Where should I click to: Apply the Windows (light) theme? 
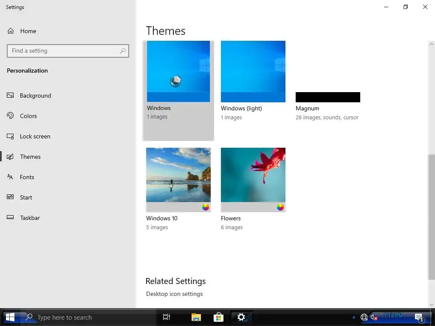click(x=253, y=71)
